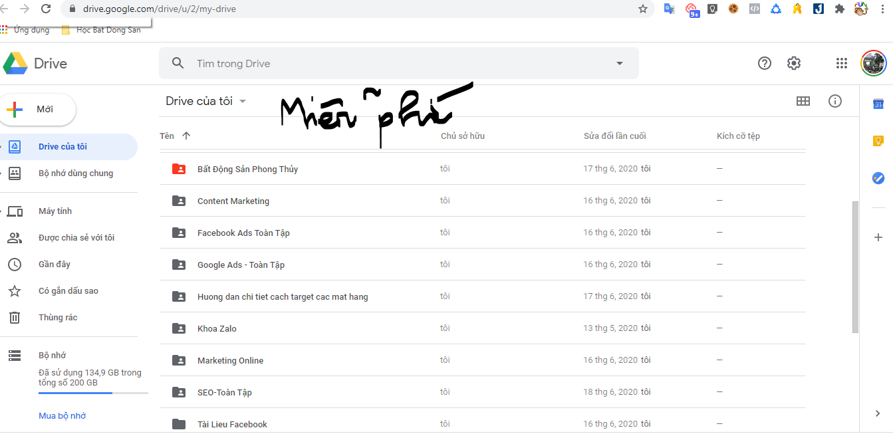Open Drive settings gear icon

click(x=794, y=63)
